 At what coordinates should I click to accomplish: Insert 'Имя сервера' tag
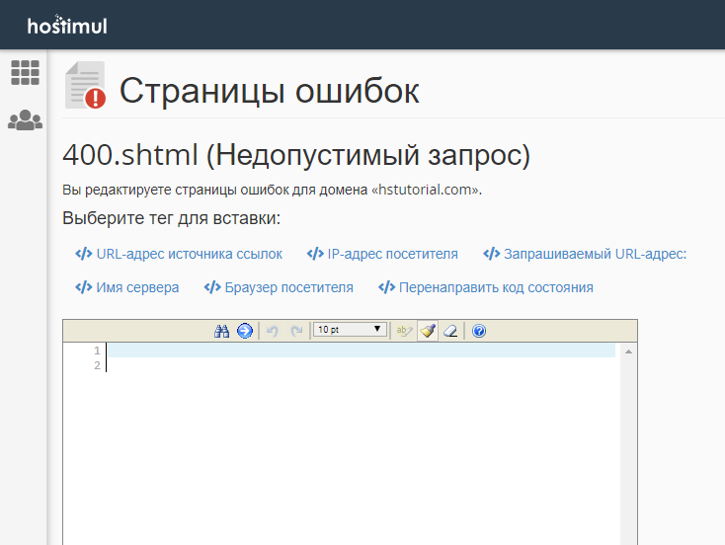pyautogui.click(x=127, y=287)
